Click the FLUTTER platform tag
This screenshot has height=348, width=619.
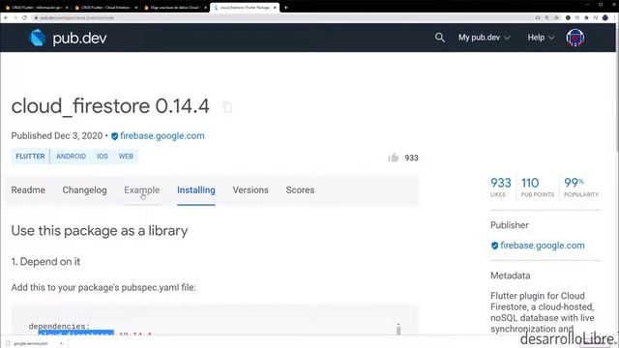pos(30,157)
